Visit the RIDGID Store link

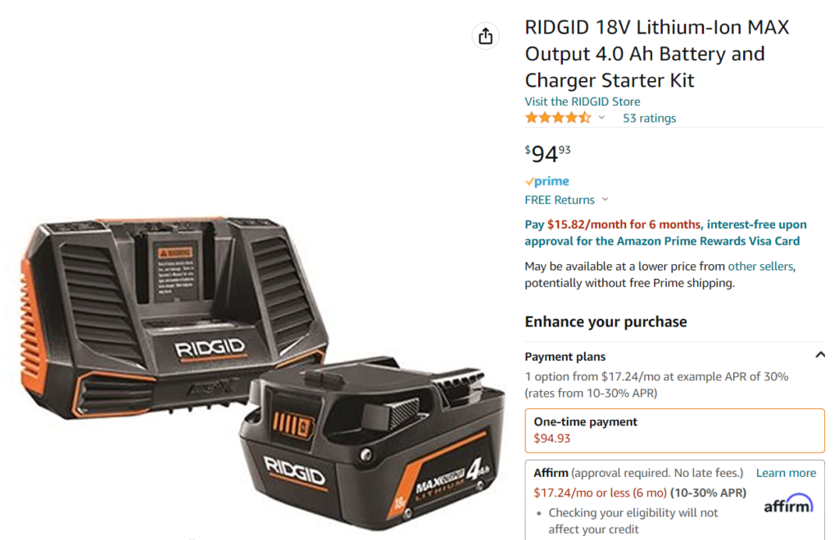583,101
